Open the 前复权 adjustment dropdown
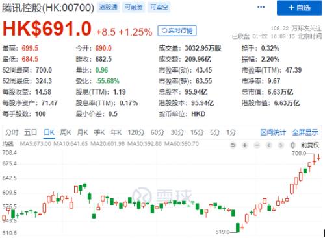The image size is (325, 238). [x=310, y=145]
